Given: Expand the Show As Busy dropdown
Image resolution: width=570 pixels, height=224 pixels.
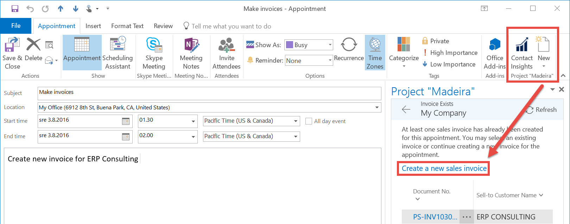Looking at the screenshot, I should 330,45.
